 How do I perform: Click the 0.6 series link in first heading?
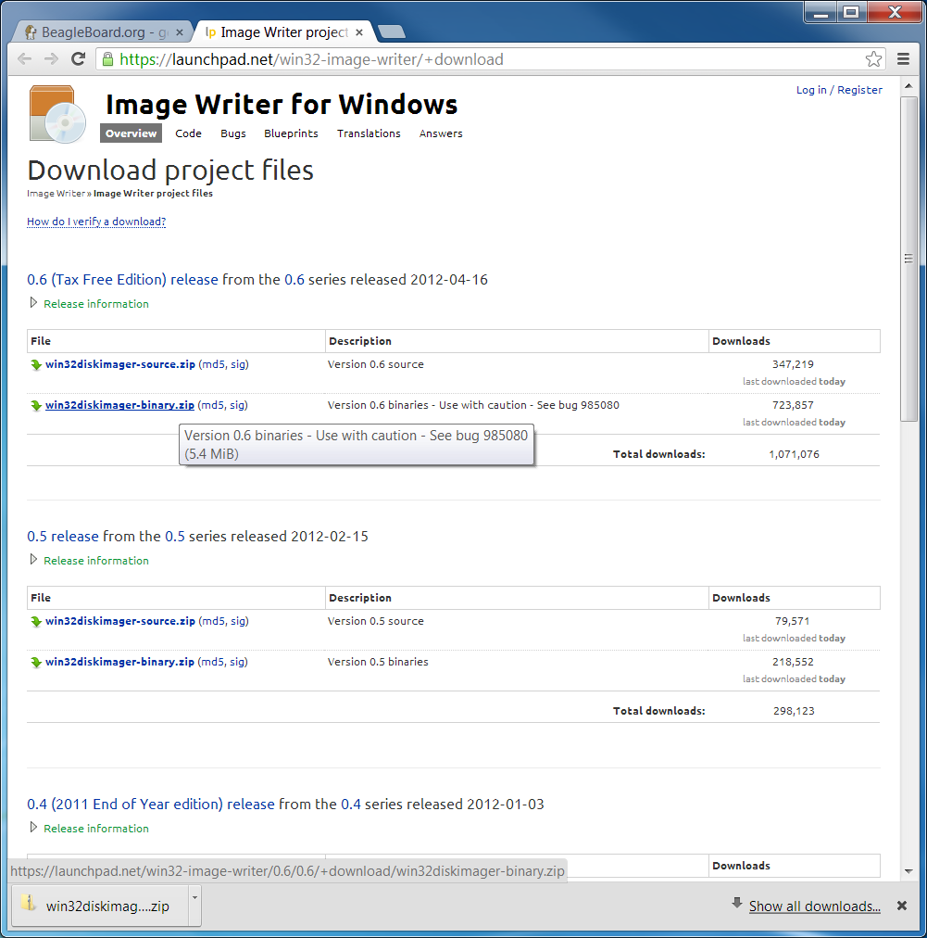pyautogui.click(x=294, y=279)
